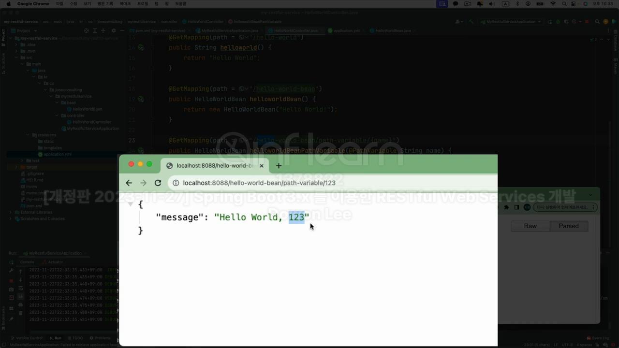Expand External Libraries in project tree
Screen dimensions: 619x348
11,212
